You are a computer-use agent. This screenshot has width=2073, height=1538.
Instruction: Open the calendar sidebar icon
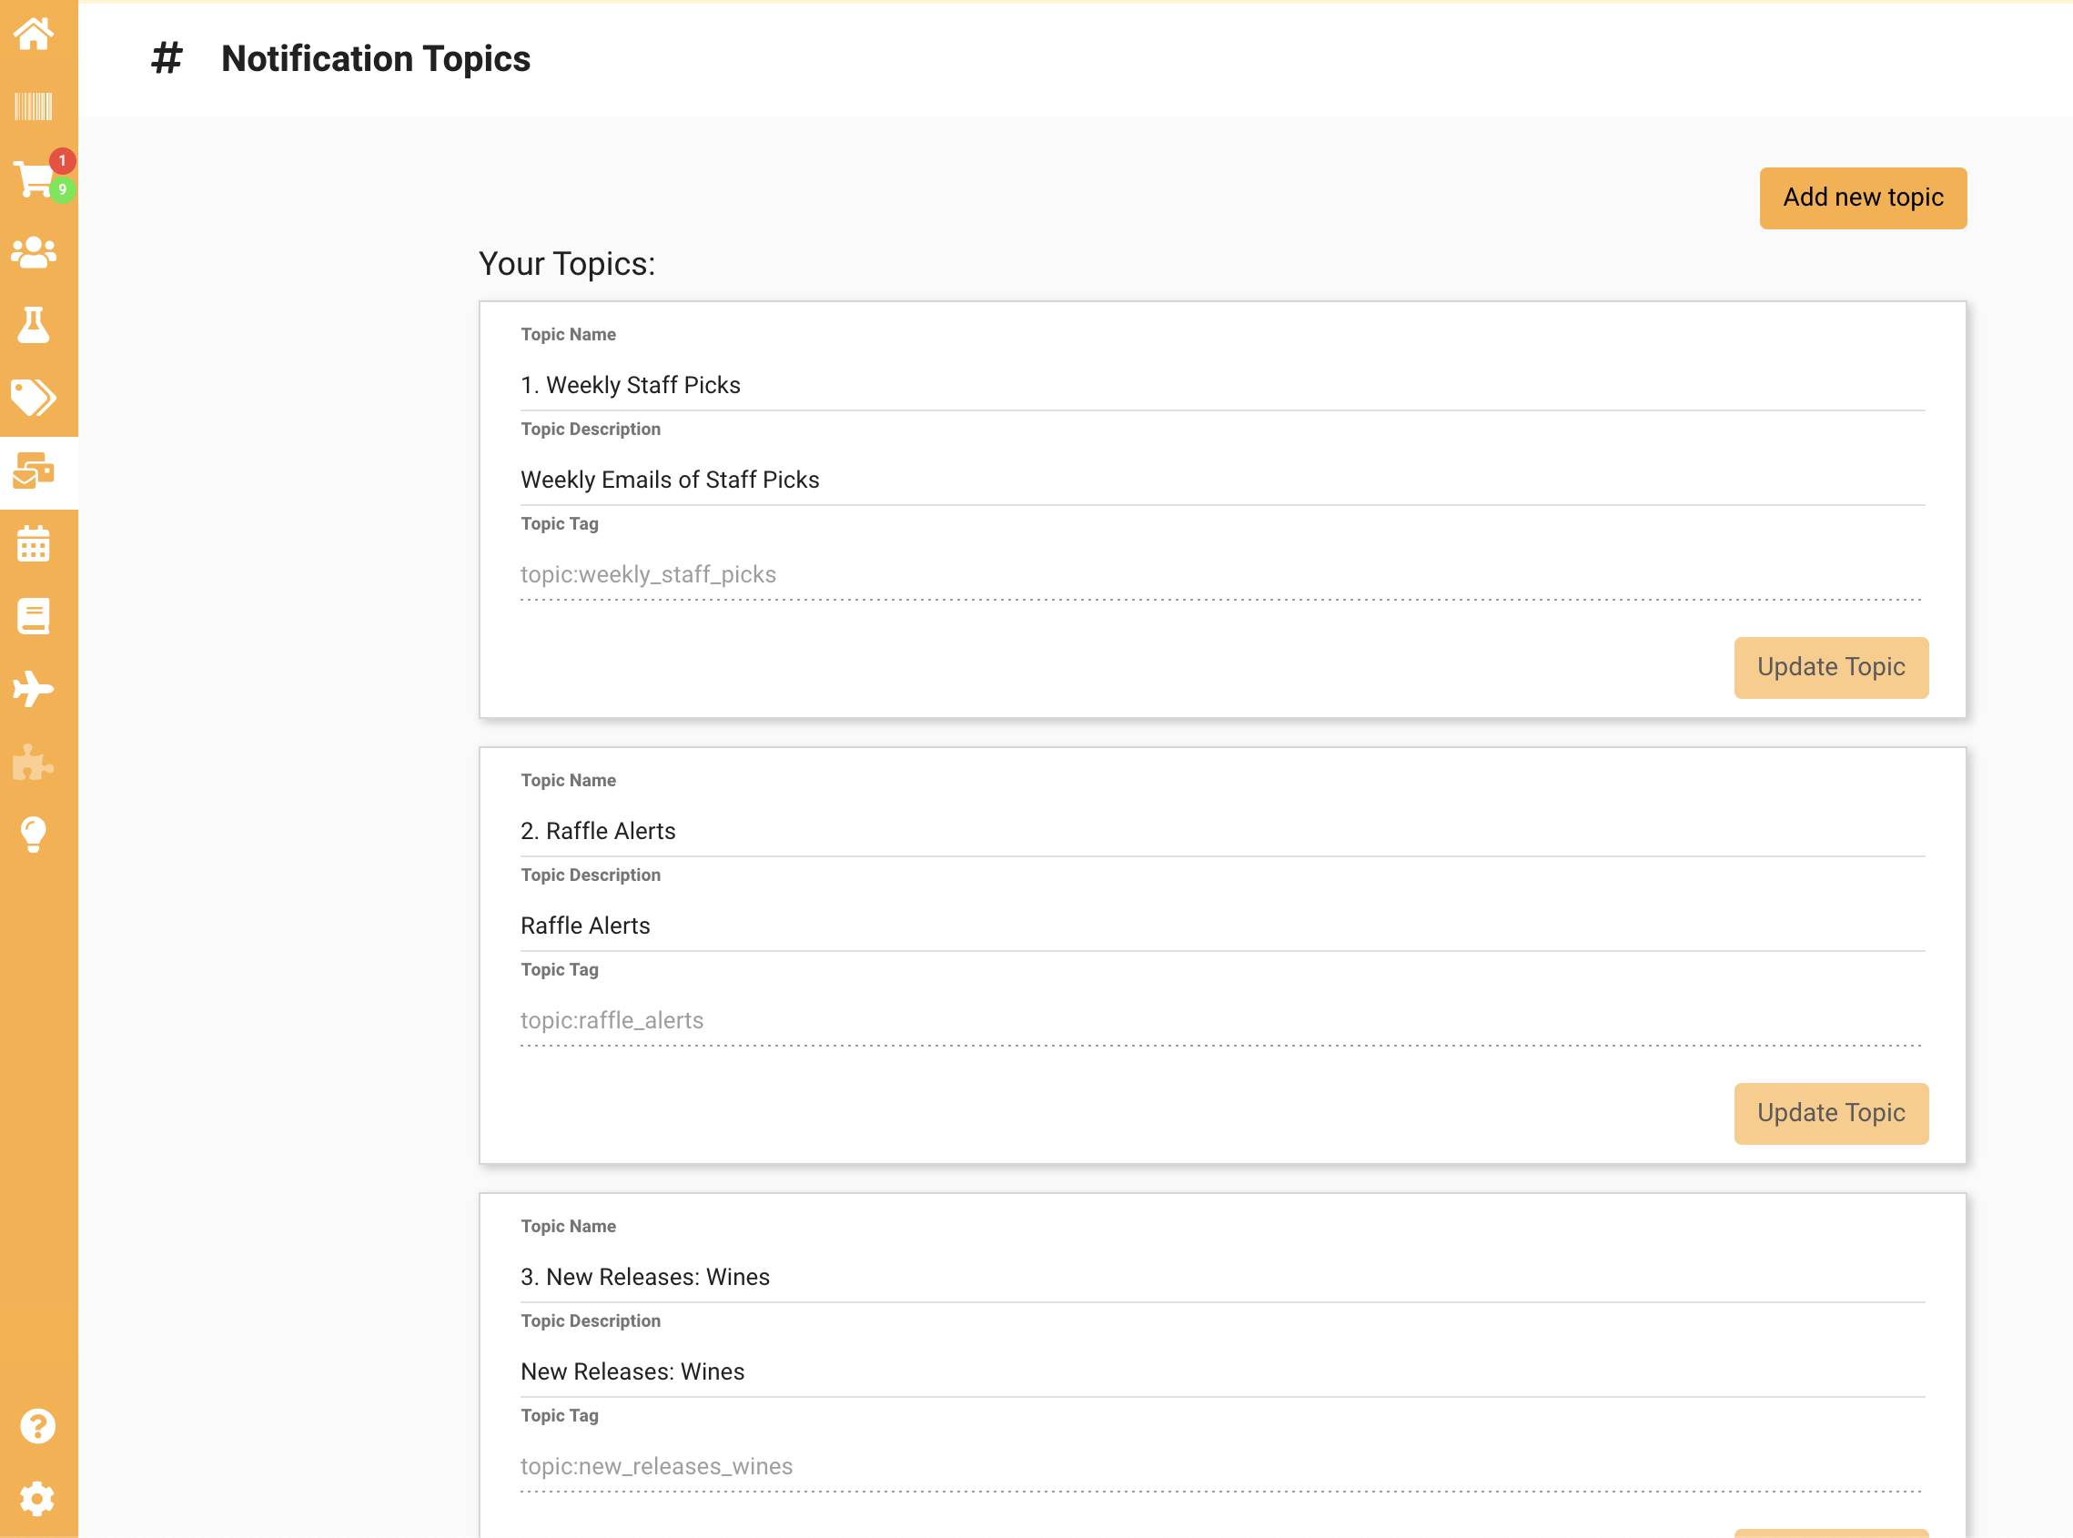34,543
